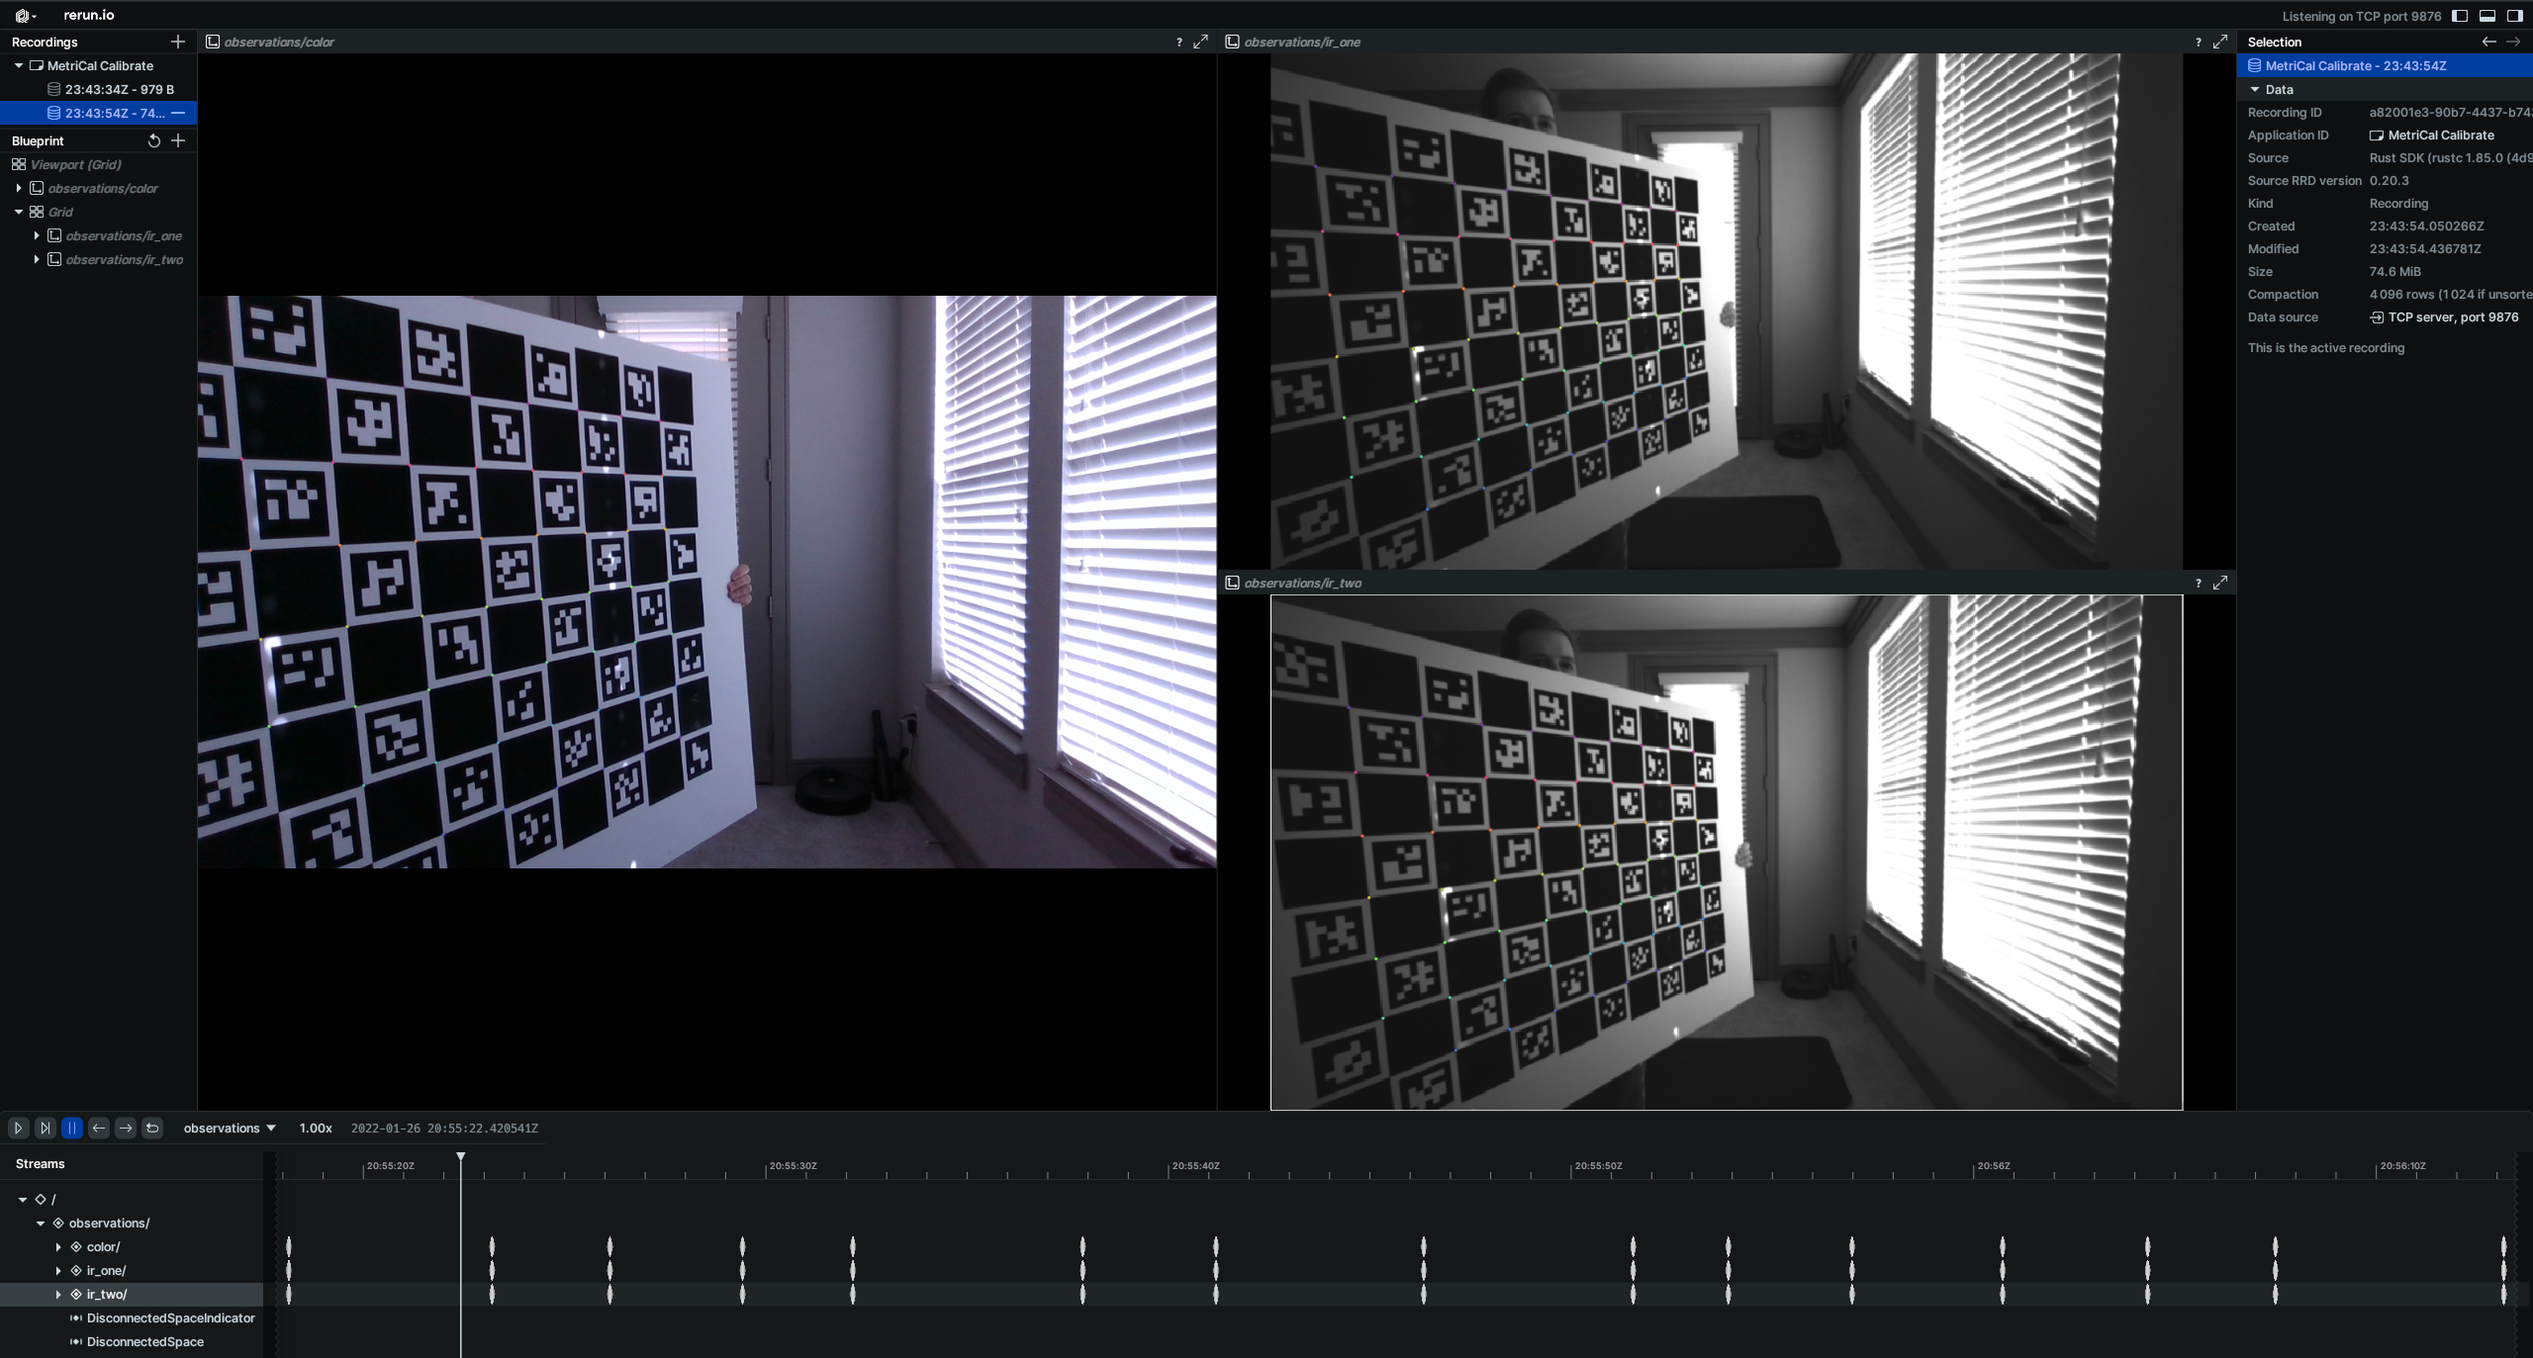Image resolution: width=2533 pixels, height=1358 pixels.
Task: Select the 23:43:54Z recording row
Action: [99, 113]
